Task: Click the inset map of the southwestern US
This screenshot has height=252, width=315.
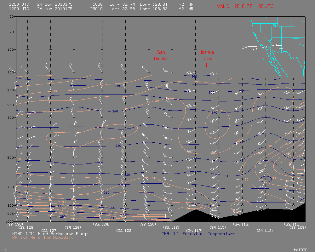Action: (261, 47)
